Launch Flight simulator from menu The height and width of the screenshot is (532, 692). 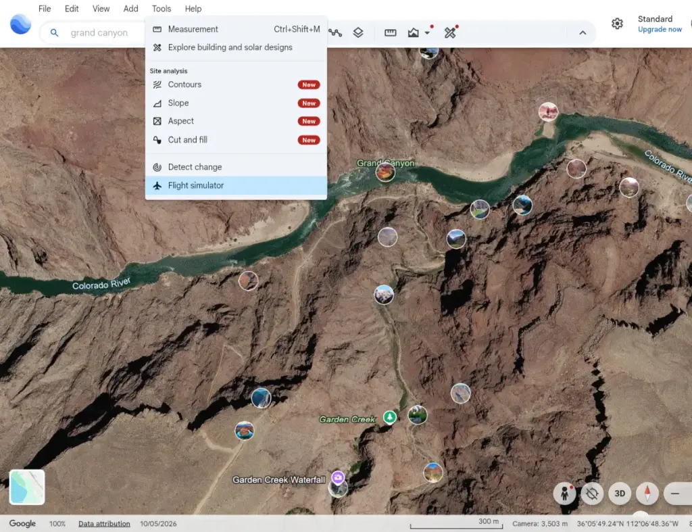click(236, 185)
